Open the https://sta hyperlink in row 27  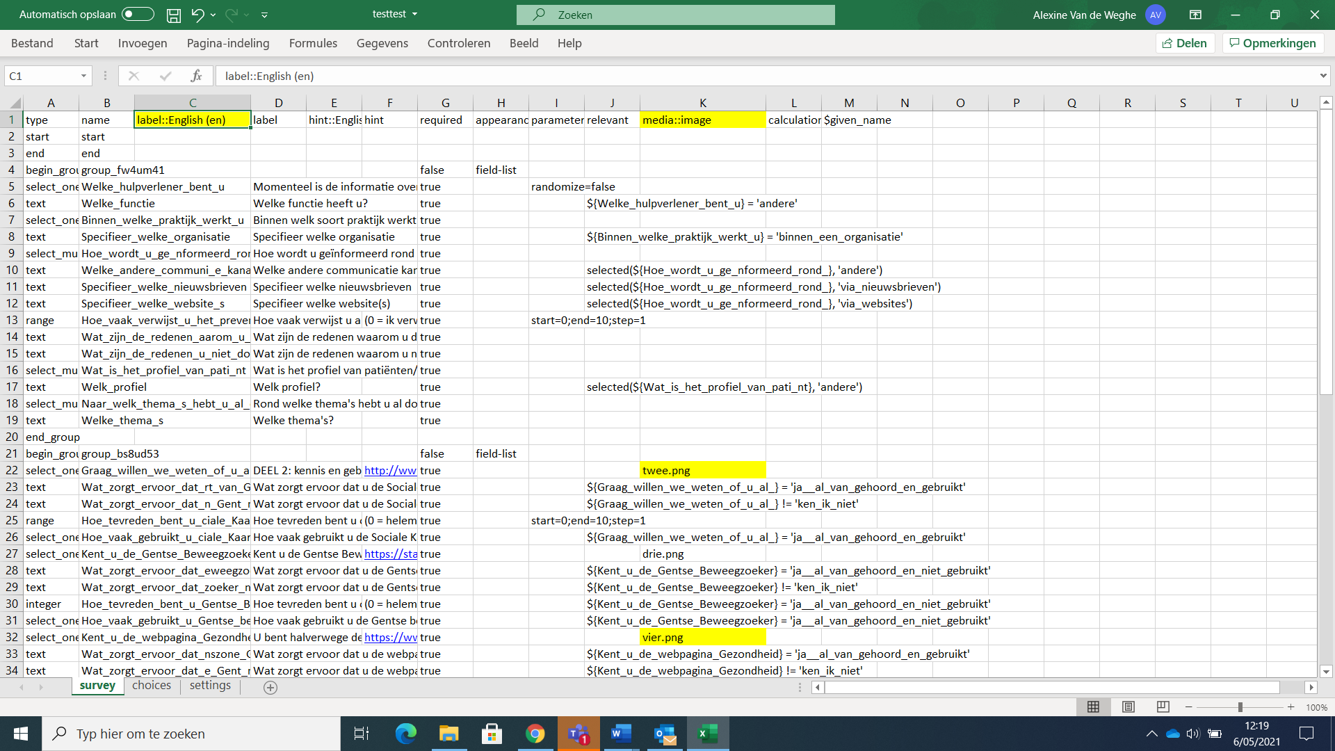389,554
